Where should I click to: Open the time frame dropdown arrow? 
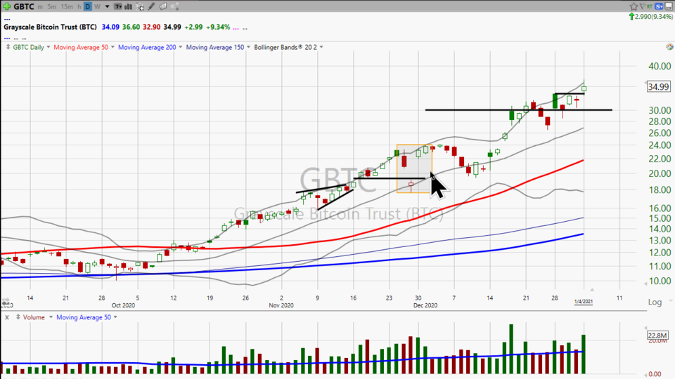(107, 7)
